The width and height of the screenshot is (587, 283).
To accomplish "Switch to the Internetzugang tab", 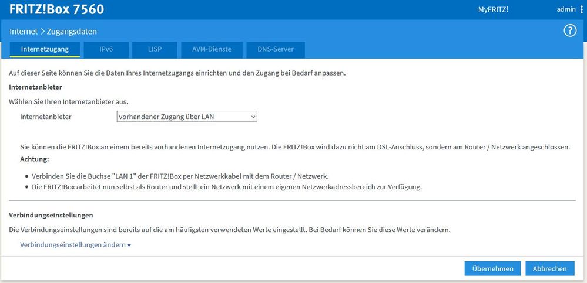I will pyautogui.click(x=45, y=49).
